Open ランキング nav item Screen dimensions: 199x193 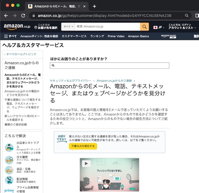click(x=97, y=36)
